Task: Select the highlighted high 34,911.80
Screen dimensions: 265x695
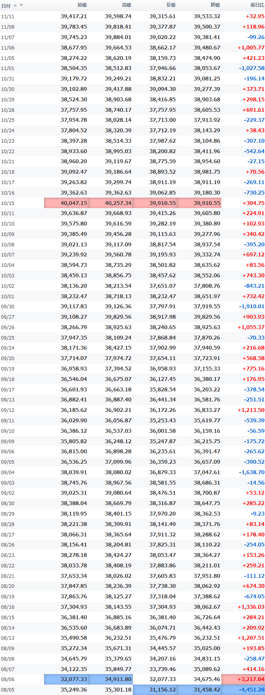Action: coord(111,679)
